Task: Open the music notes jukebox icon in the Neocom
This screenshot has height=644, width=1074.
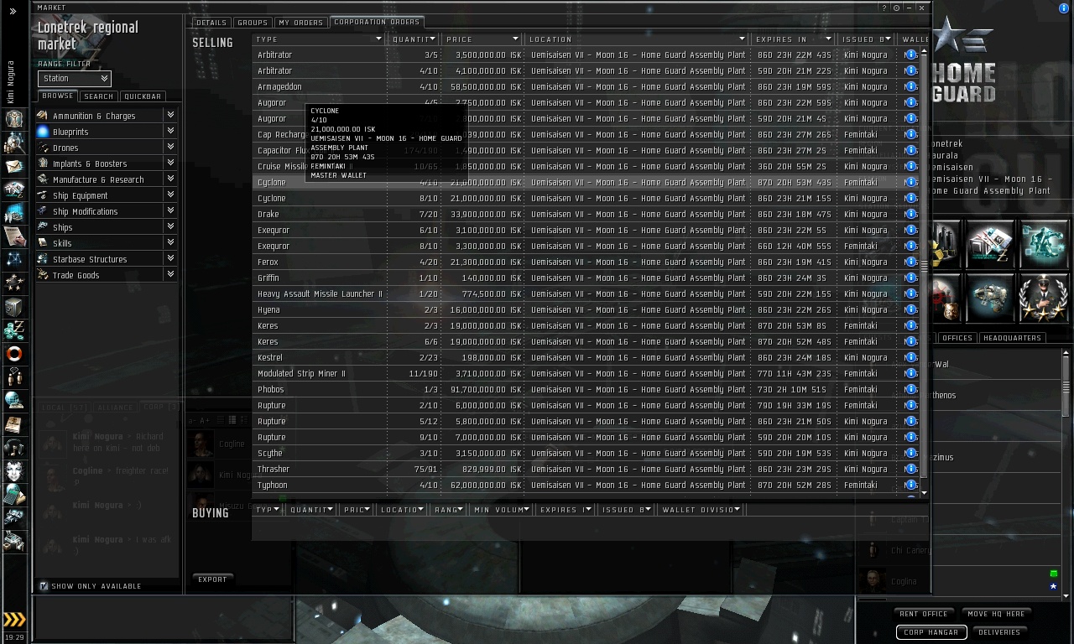Action: 14,449
